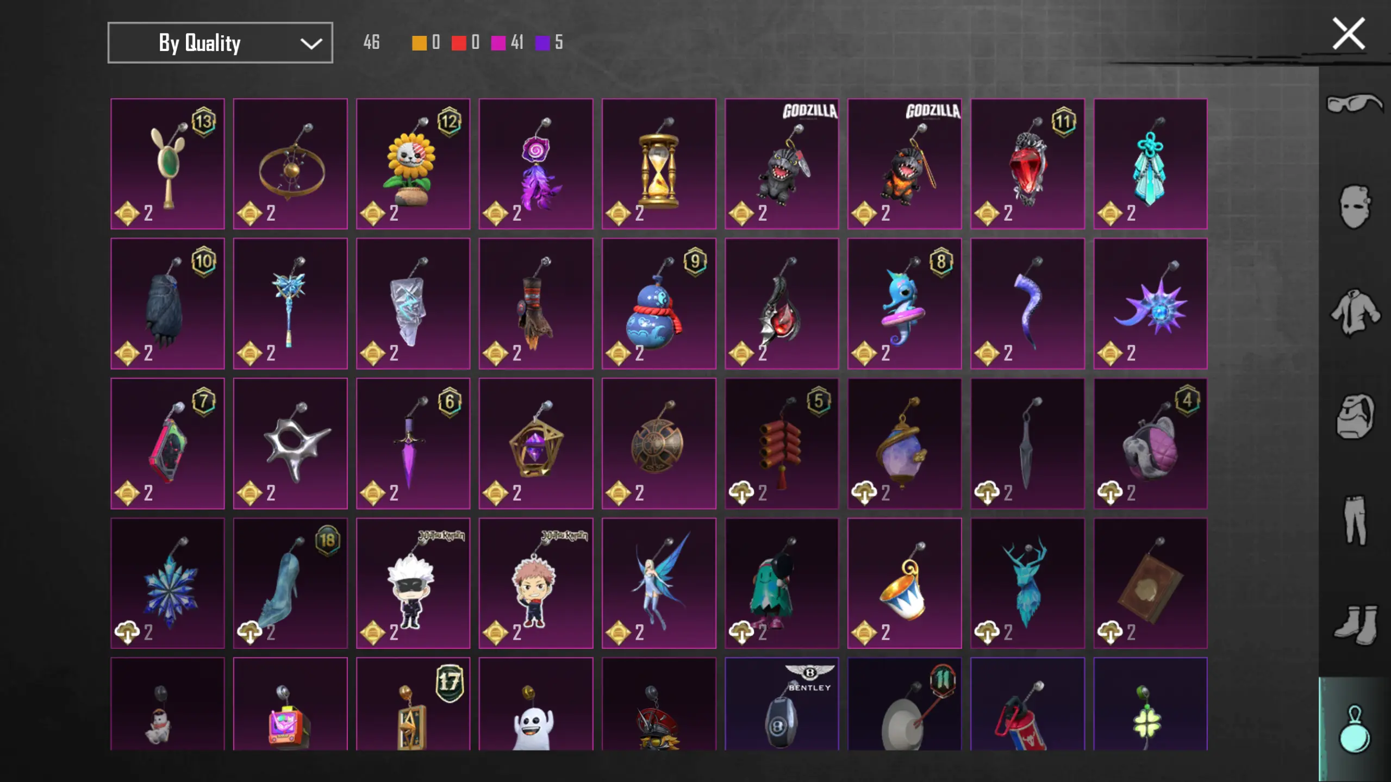Image resolution: width=1391 pixels, height=782 pixels.
Task: Choose the first black Godzilla ornament
Action: click(782, 164)
